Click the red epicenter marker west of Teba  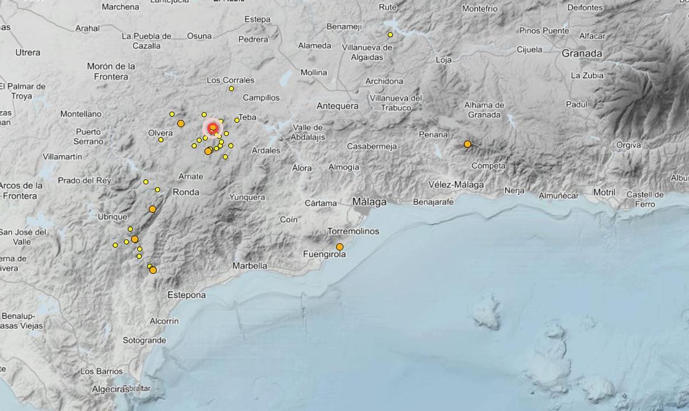pyautogui.click(x=212, y=127)
